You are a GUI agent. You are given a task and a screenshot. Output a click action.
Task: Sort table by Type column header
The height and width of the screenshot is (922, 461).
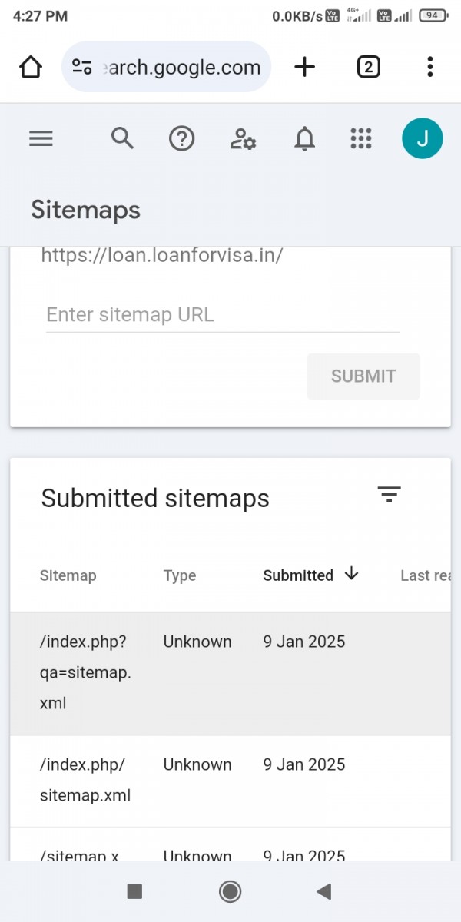click(180, 575)
